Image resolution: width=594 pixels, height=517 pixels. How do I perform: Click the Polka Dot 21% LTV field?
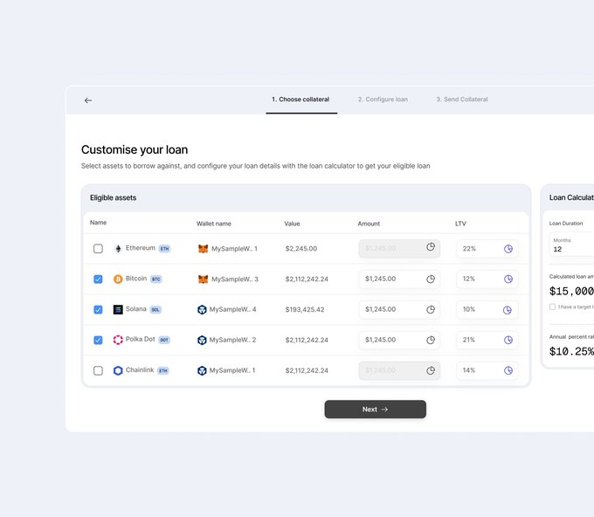tap(487, 340)
